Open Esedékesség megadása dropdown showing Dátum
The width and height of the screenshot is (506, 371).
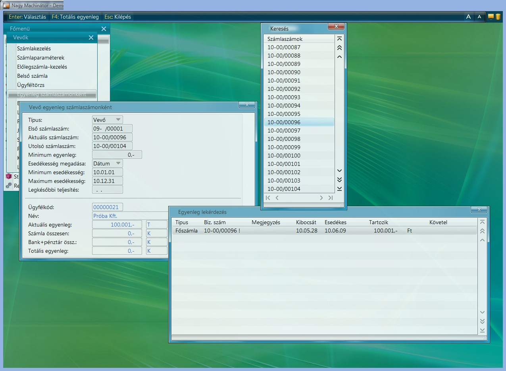point(108,163)
